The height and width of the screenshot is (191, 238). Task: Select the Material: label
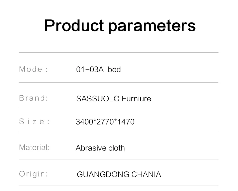click(34, 147)
